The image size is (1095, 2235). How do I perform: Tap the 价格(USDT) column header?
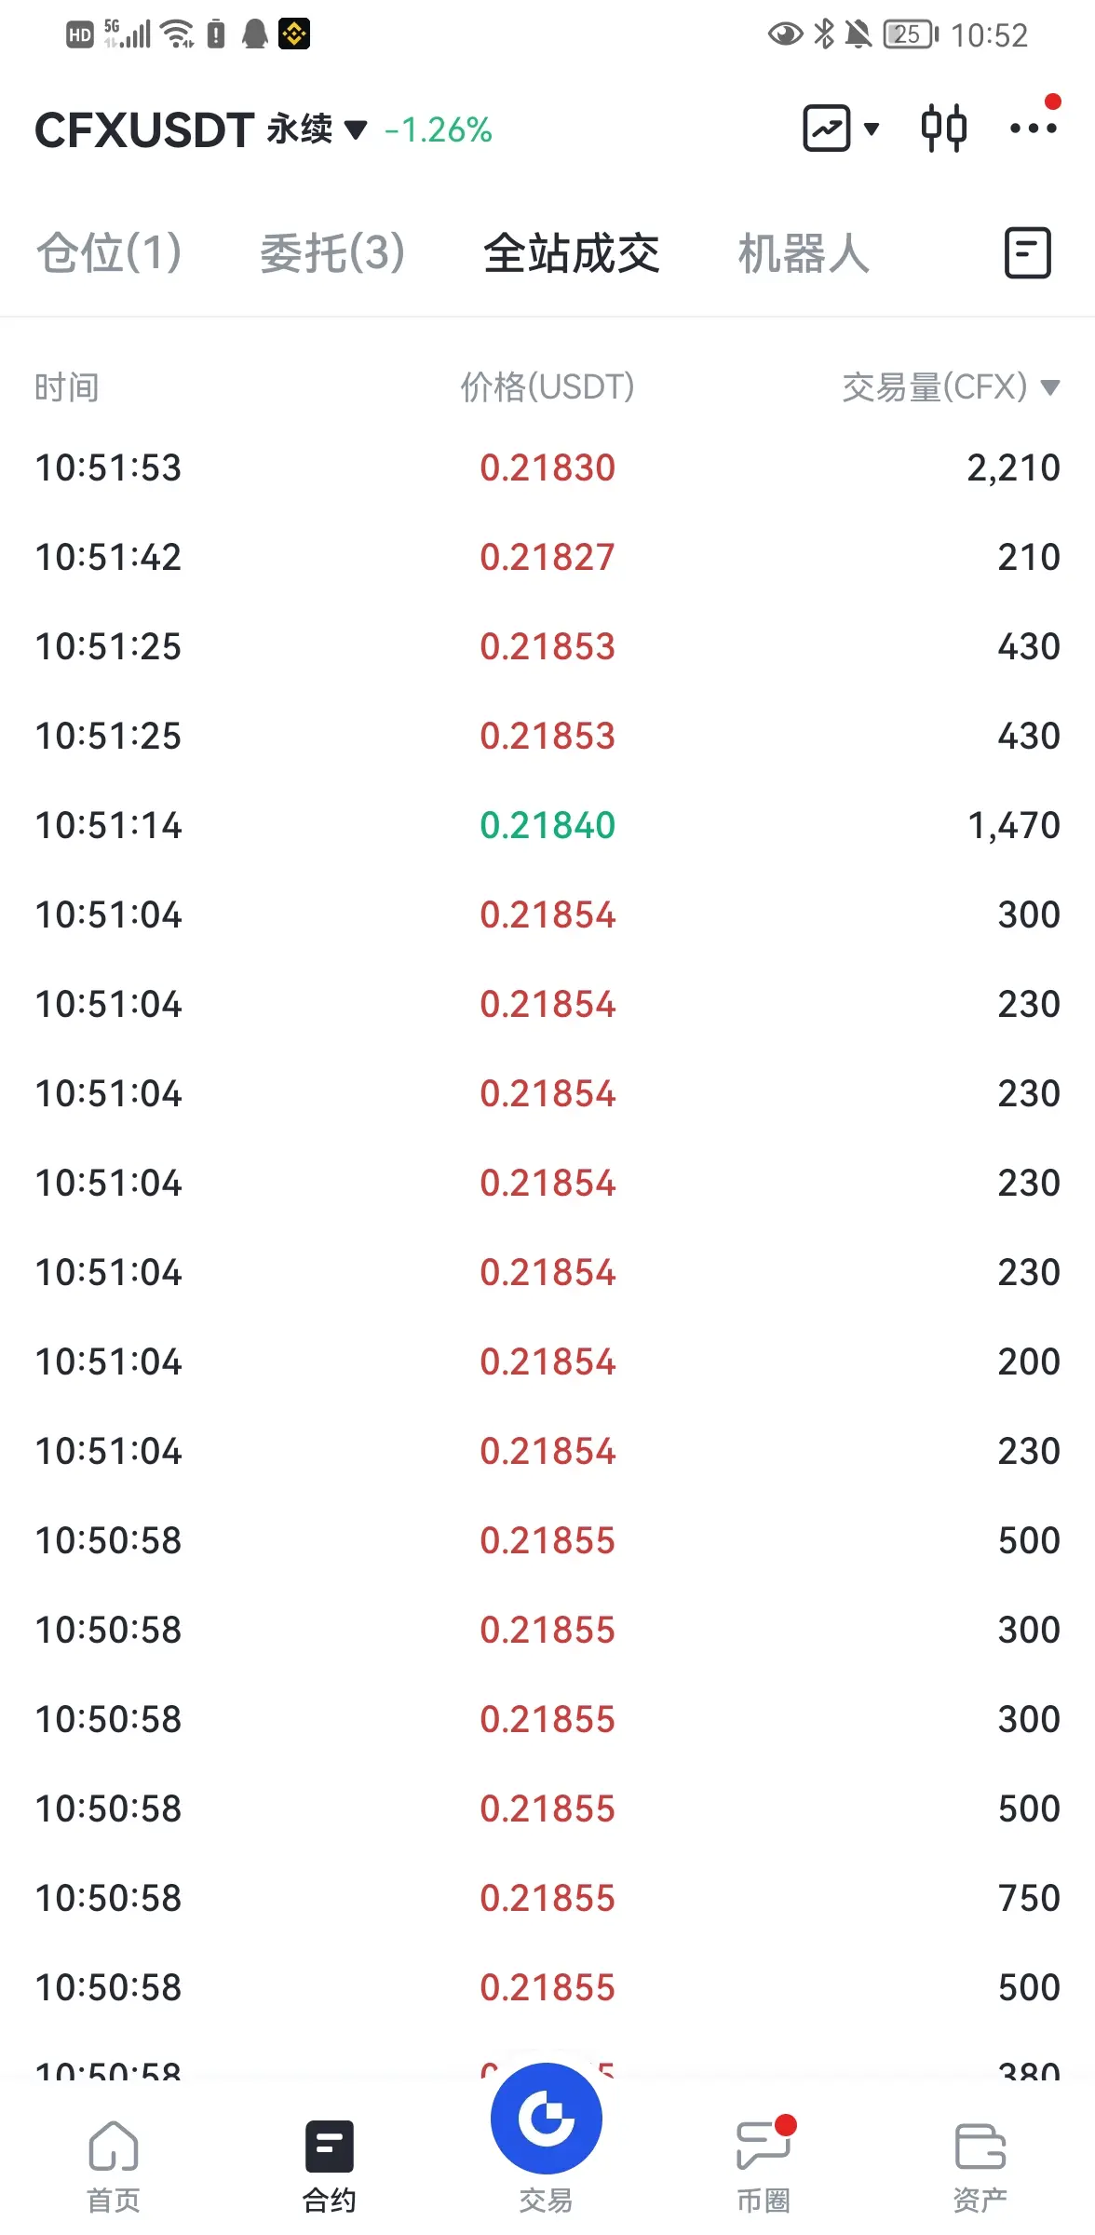547,386
